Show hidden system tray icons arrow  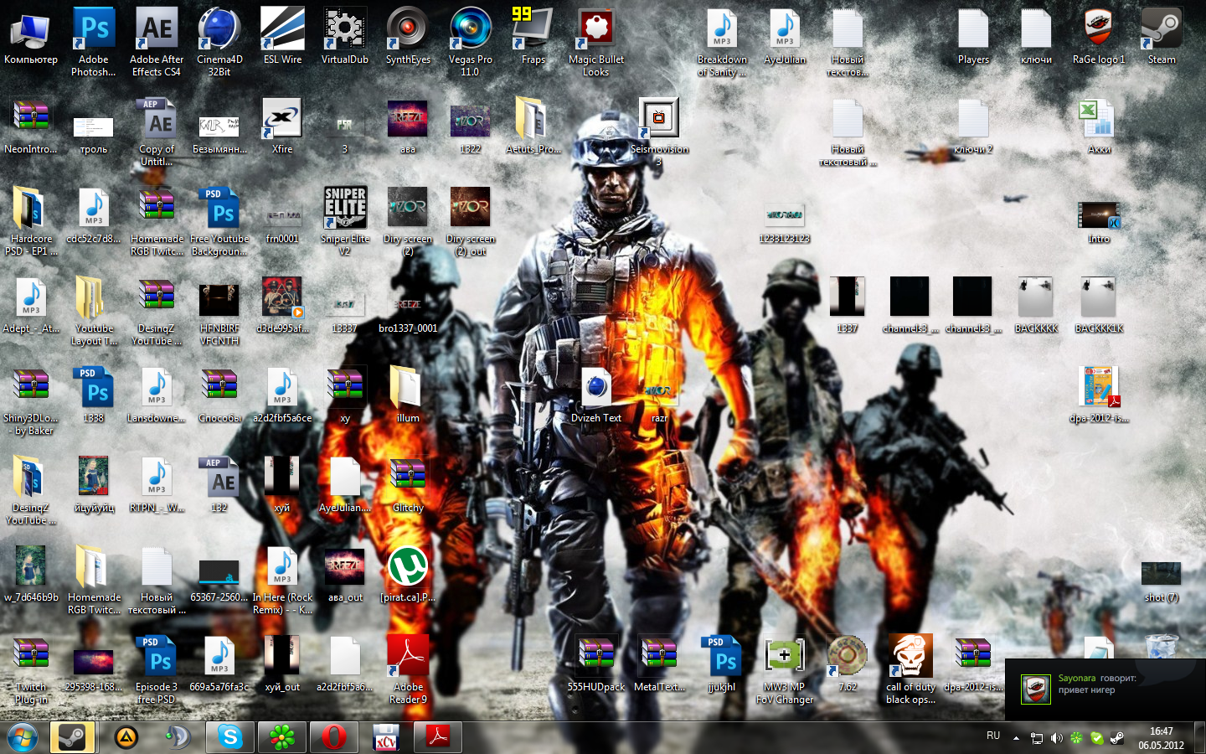pos(1016,738)
